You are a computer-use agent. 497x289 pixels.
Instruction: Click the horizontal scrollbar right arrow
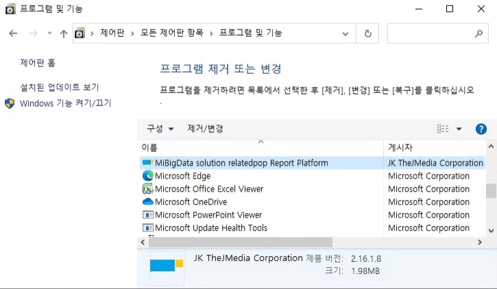480,242
